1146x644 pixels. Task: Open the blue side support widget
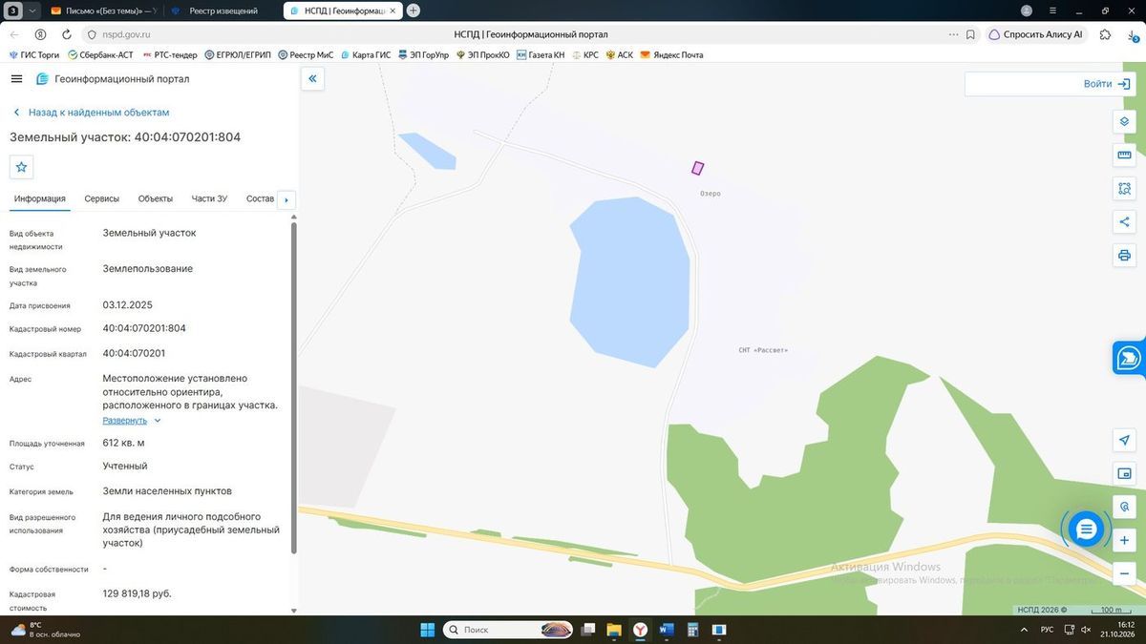coord(1130,358)
